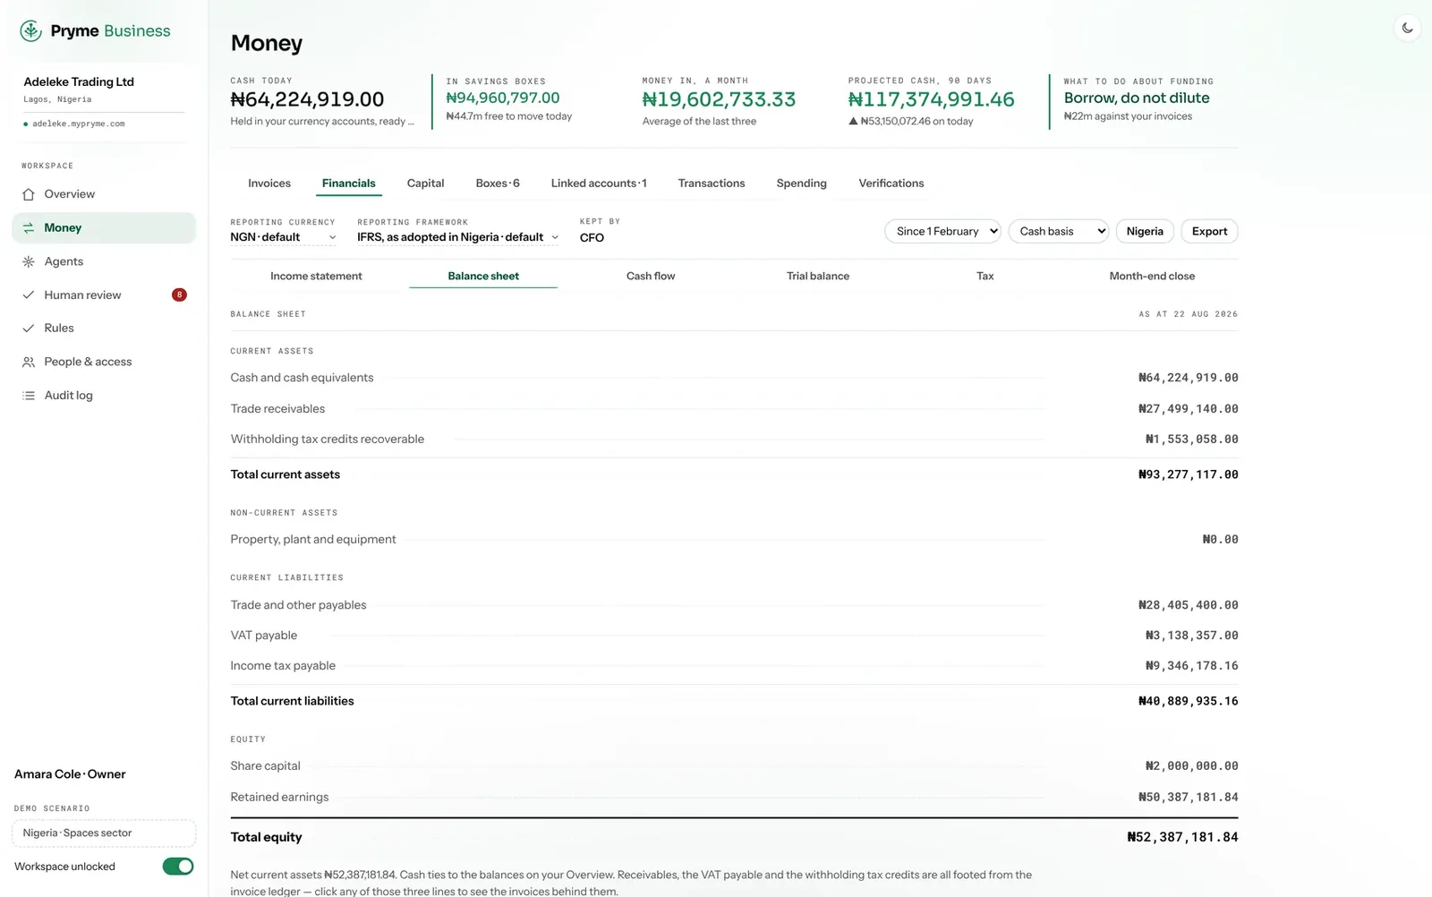The width and height of the screenshot is (1432, 897).
Task: Open the NGN reporting currency dropdown
Action: pyautogui.click(x=283, y=237)
